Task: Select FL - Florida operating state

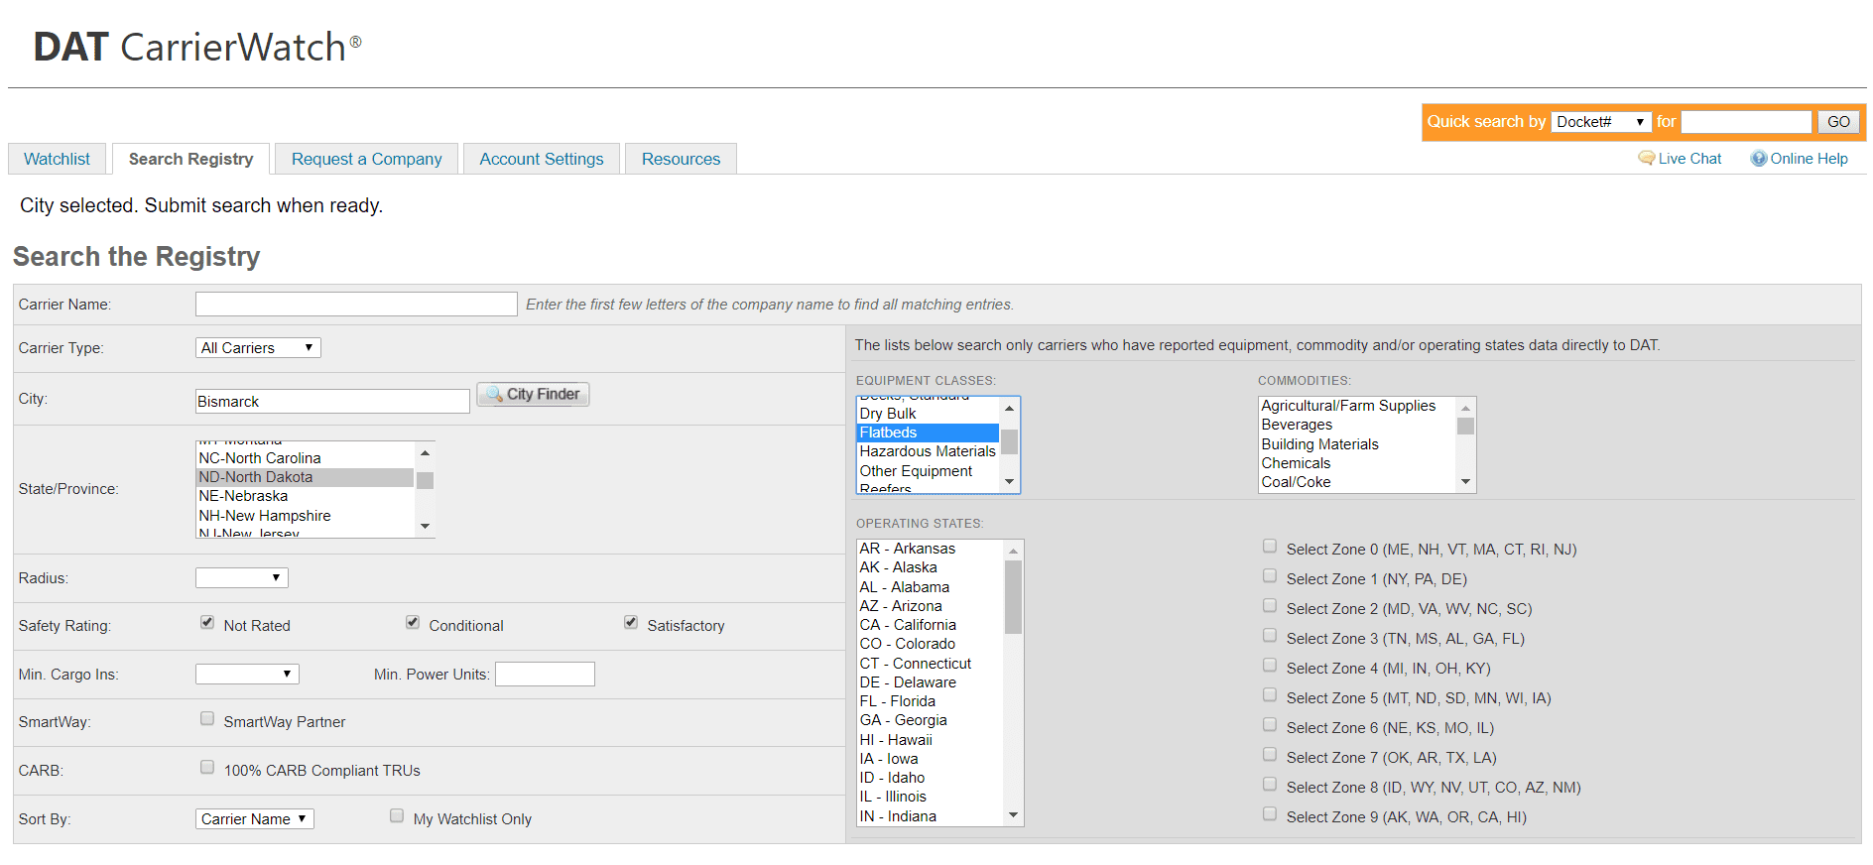Action: [930, 701]
